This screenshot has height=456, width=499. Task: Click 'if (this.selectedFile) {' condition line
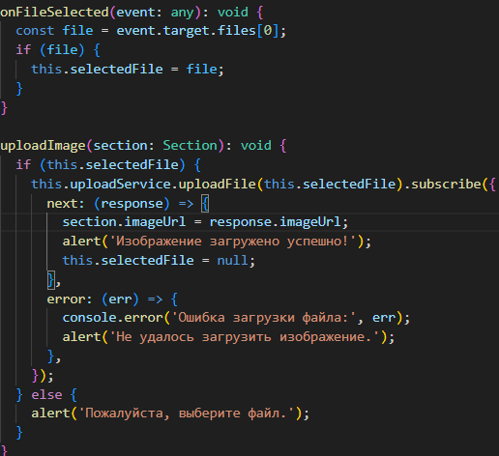[108, 165]
